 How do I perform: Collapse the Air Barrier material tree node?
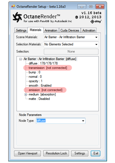[20, 59]
